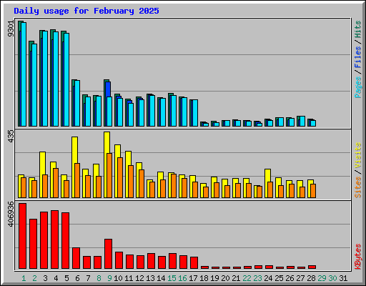Click the day 9 red KBytes bar
The image size is (366, 286).
coord(109,254)
